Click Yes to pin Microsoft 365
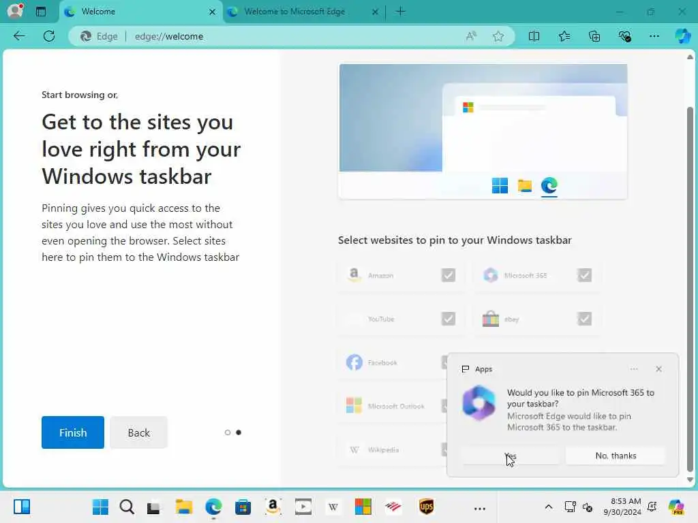The width and height of the screenshot is (698, 523). point(511,456)
